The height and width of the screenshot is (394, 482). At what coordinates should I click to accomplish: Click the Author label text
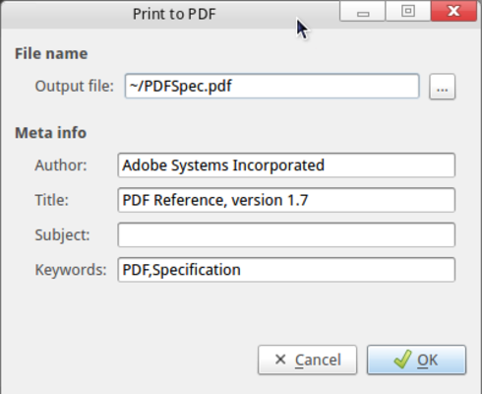coord(61,165)
